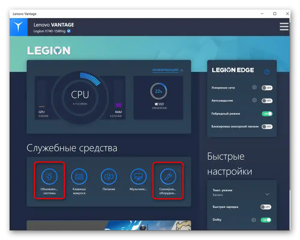Open settings gear next to Ускорение сети
300x240 pixels.
point(254,87)
